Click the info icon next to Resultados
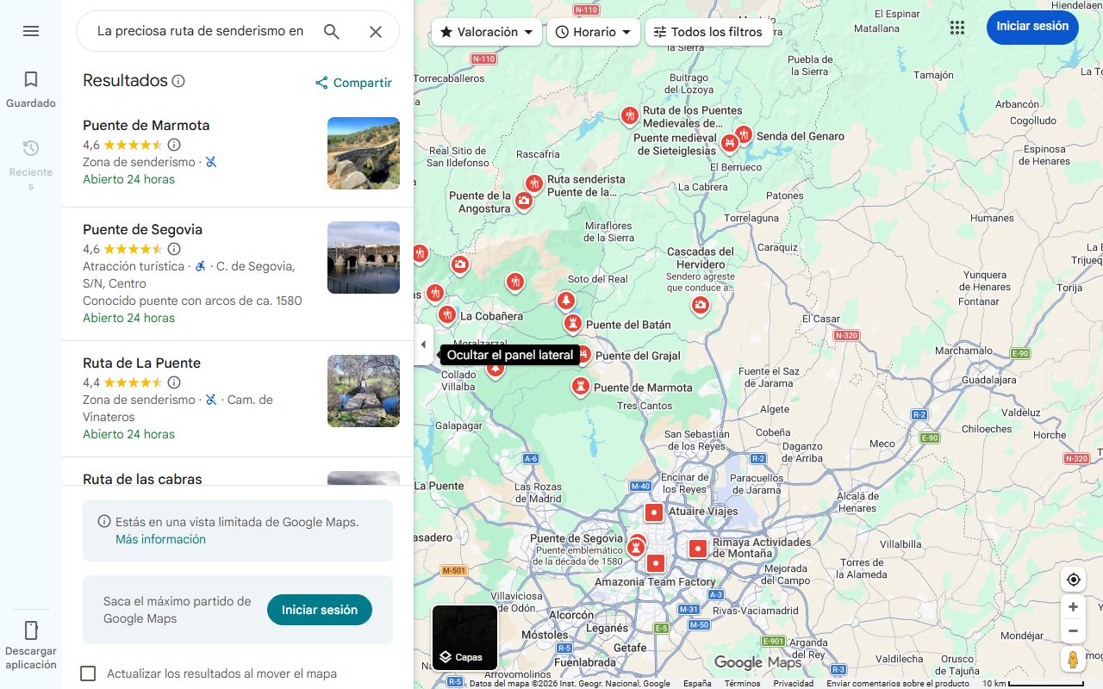This screenshot has height=689, width=1103. (178, 80)
